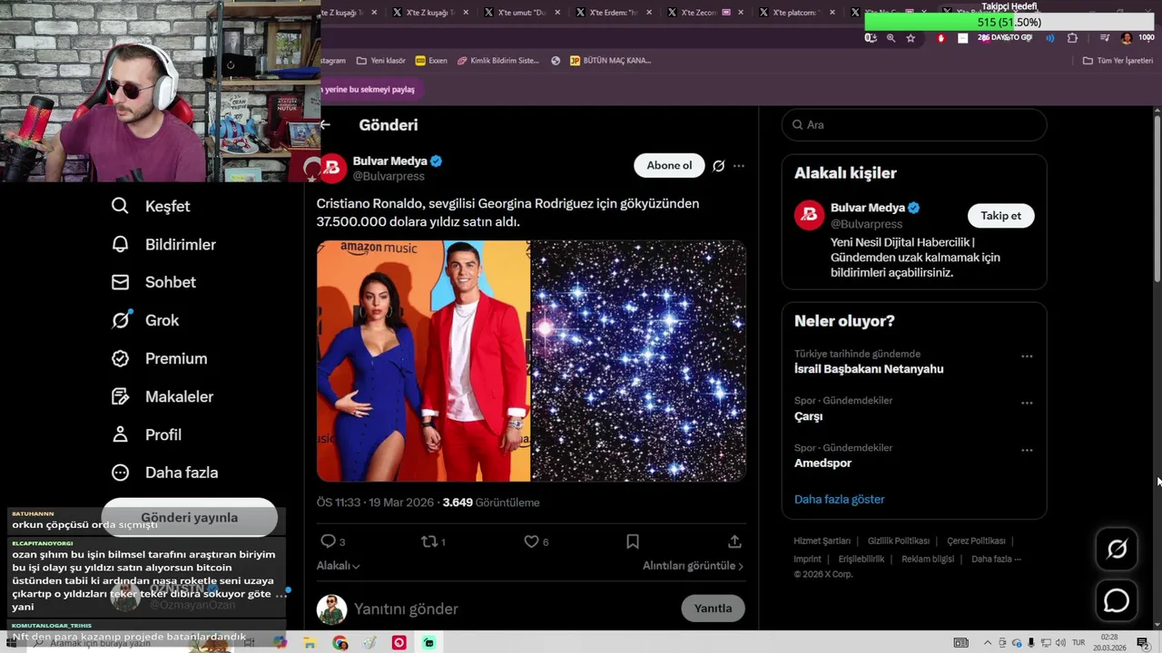
Task: Open Makaleler in sidebar
Action: point(162,396)
